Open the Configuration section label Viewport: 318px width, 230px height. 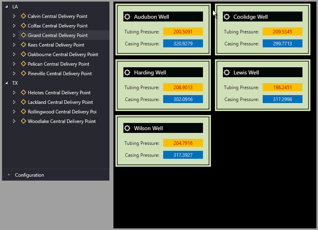[29, 175]
